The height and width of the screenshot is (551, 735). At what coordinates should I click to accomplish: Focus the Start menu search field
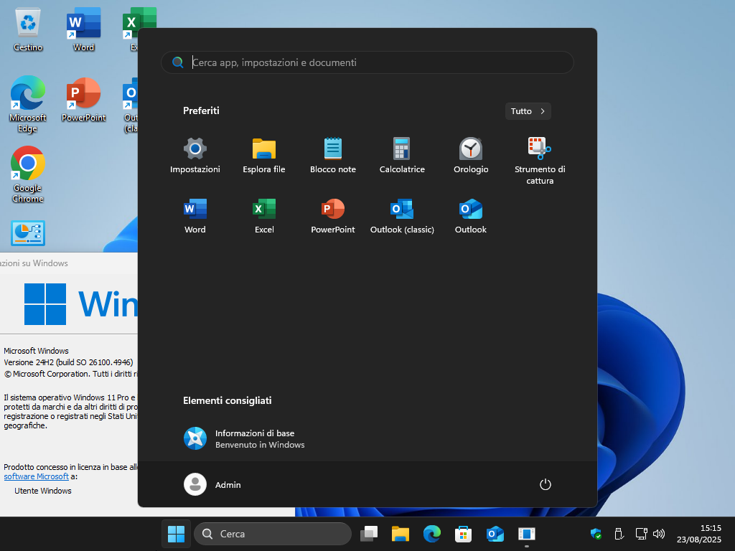367,62
